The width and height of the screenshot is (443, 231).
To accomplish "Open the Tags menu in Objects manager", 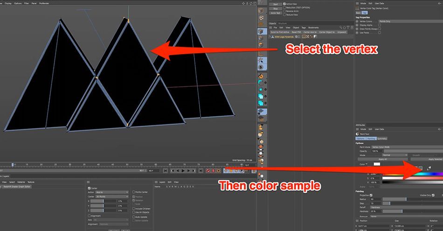I will pyautogui.click(x=304, y=28).
